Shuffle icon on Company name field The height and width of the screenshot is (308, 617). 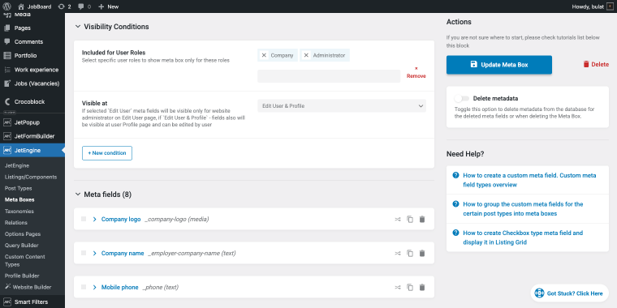tap(398, 254)
